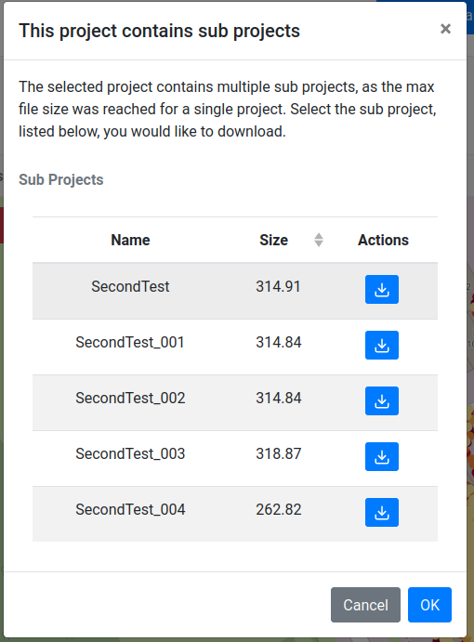
Task: Select the SecondTest name cell
Action: click(x=130, y=286)
